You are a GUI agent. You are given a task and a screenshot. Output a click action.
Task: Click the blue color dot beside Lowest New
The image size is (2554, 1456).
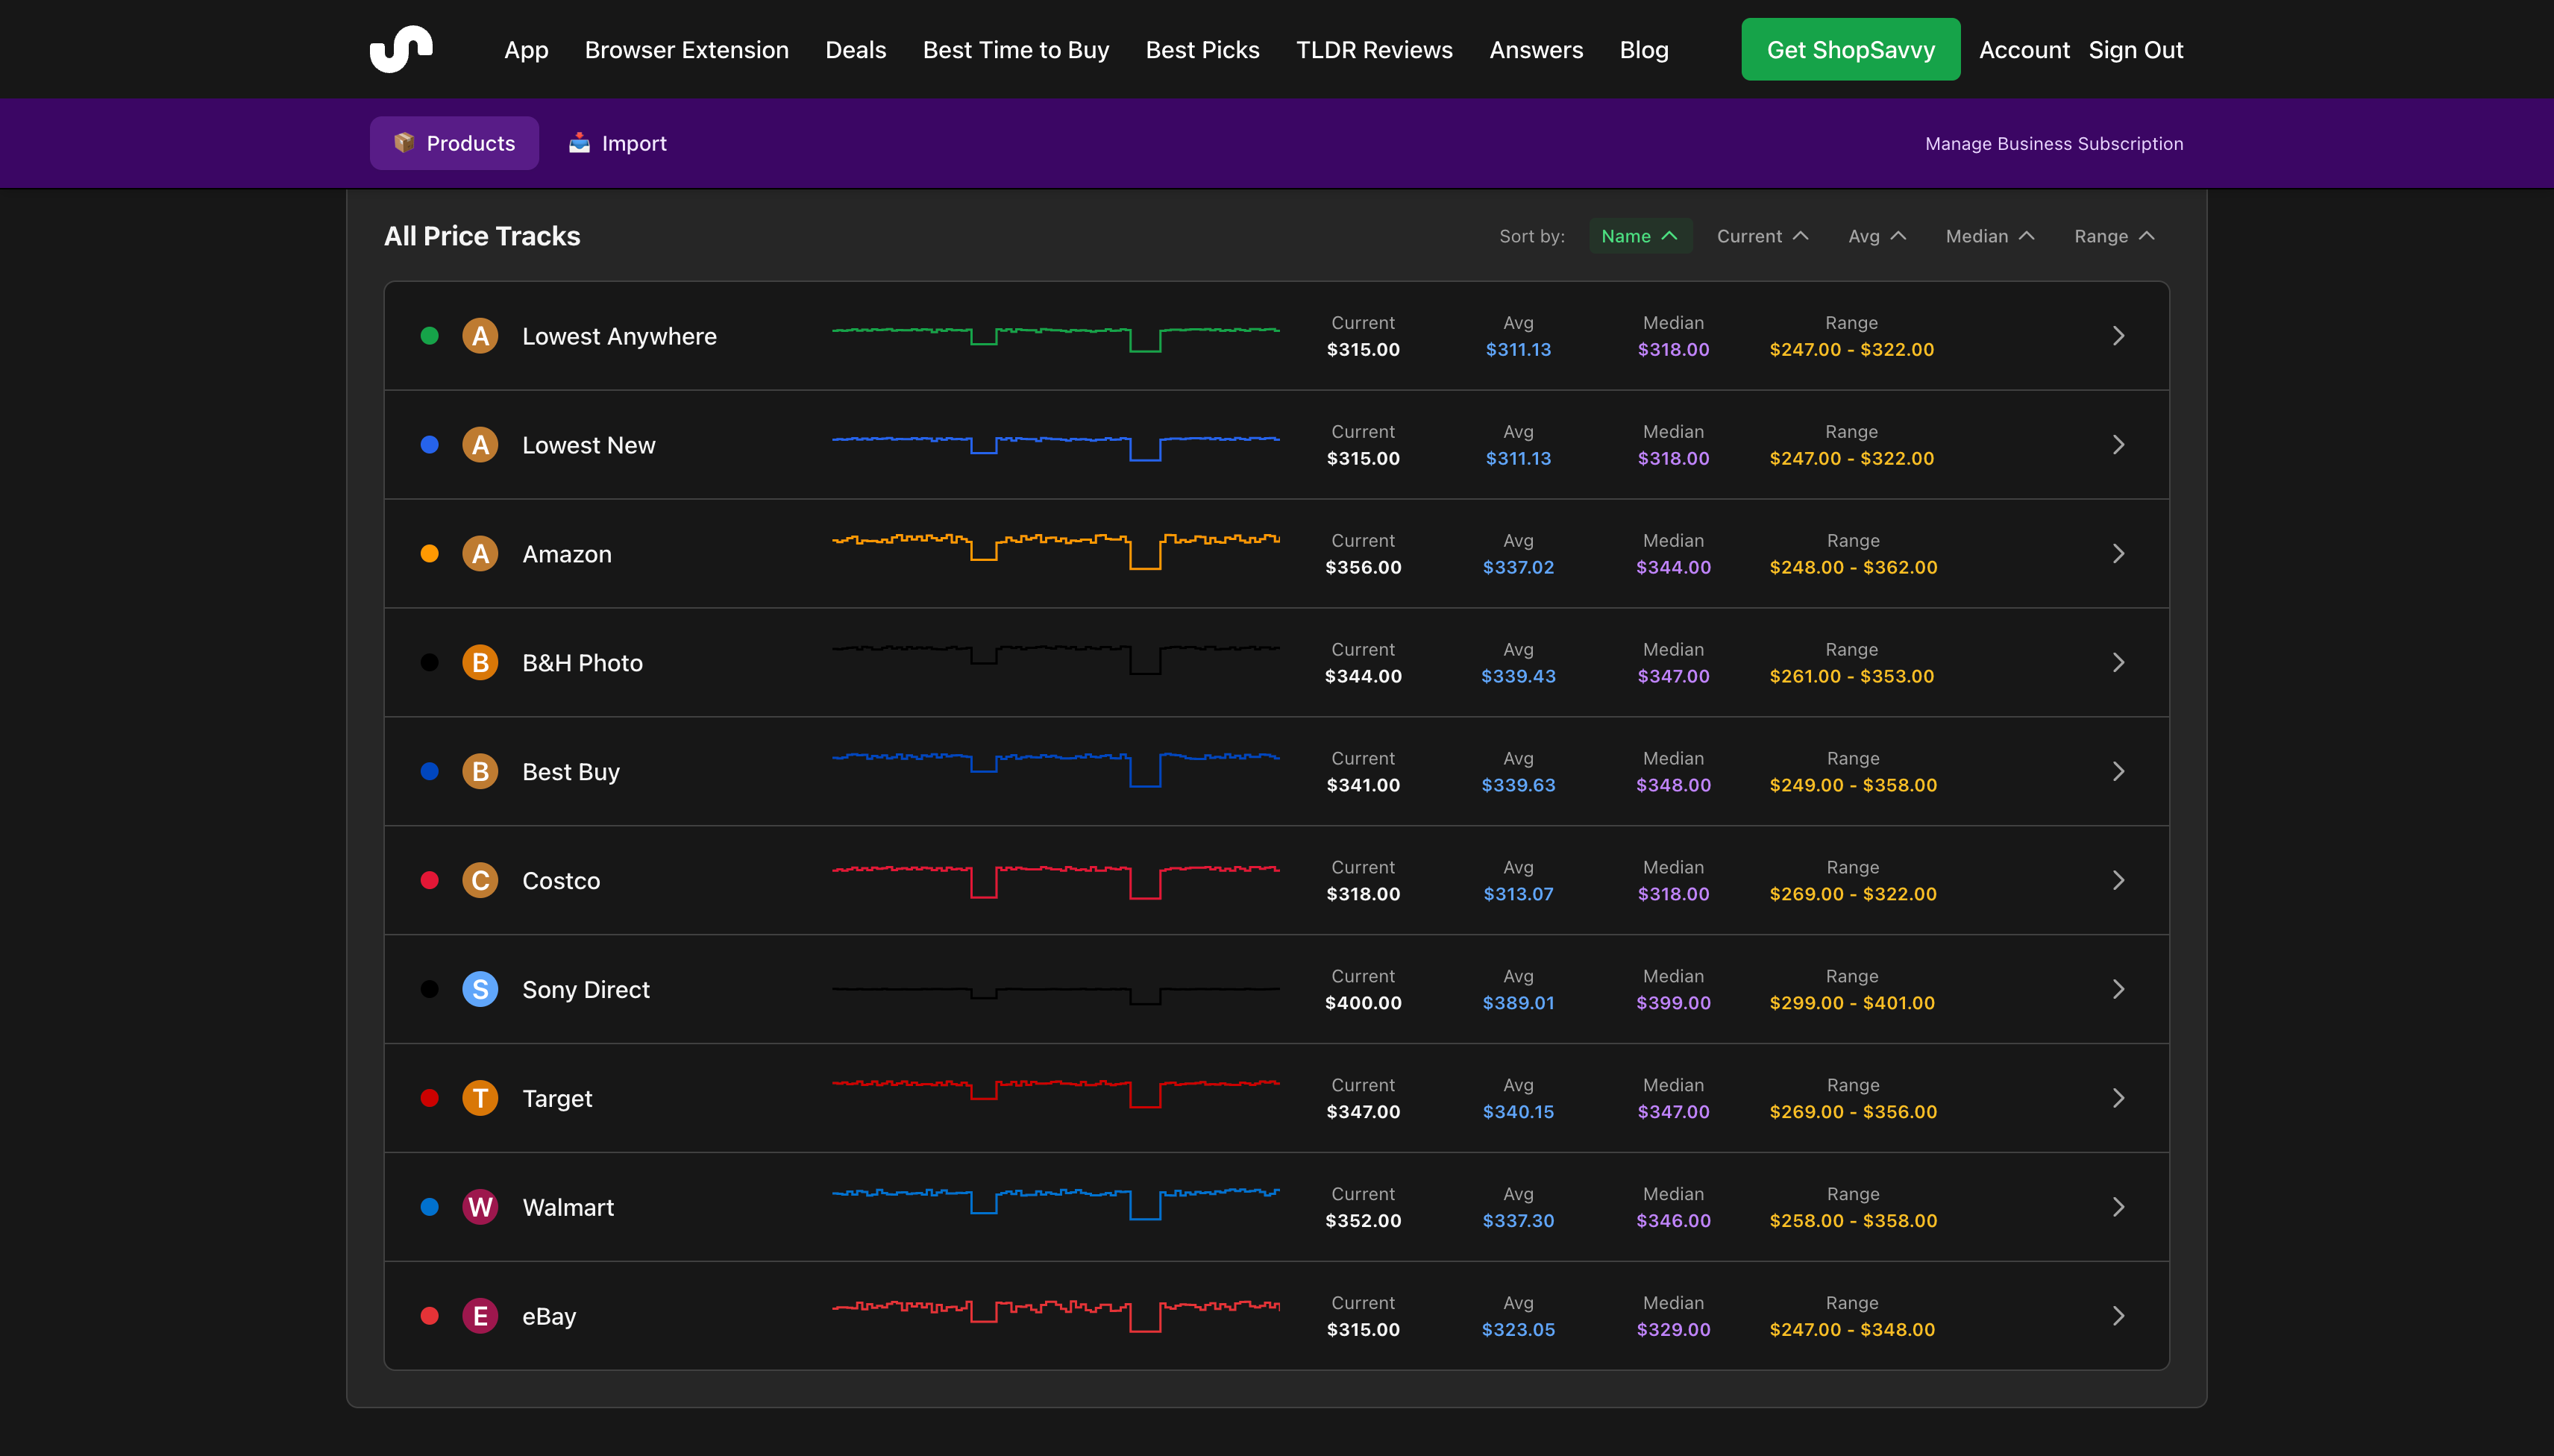coord(430,445)
